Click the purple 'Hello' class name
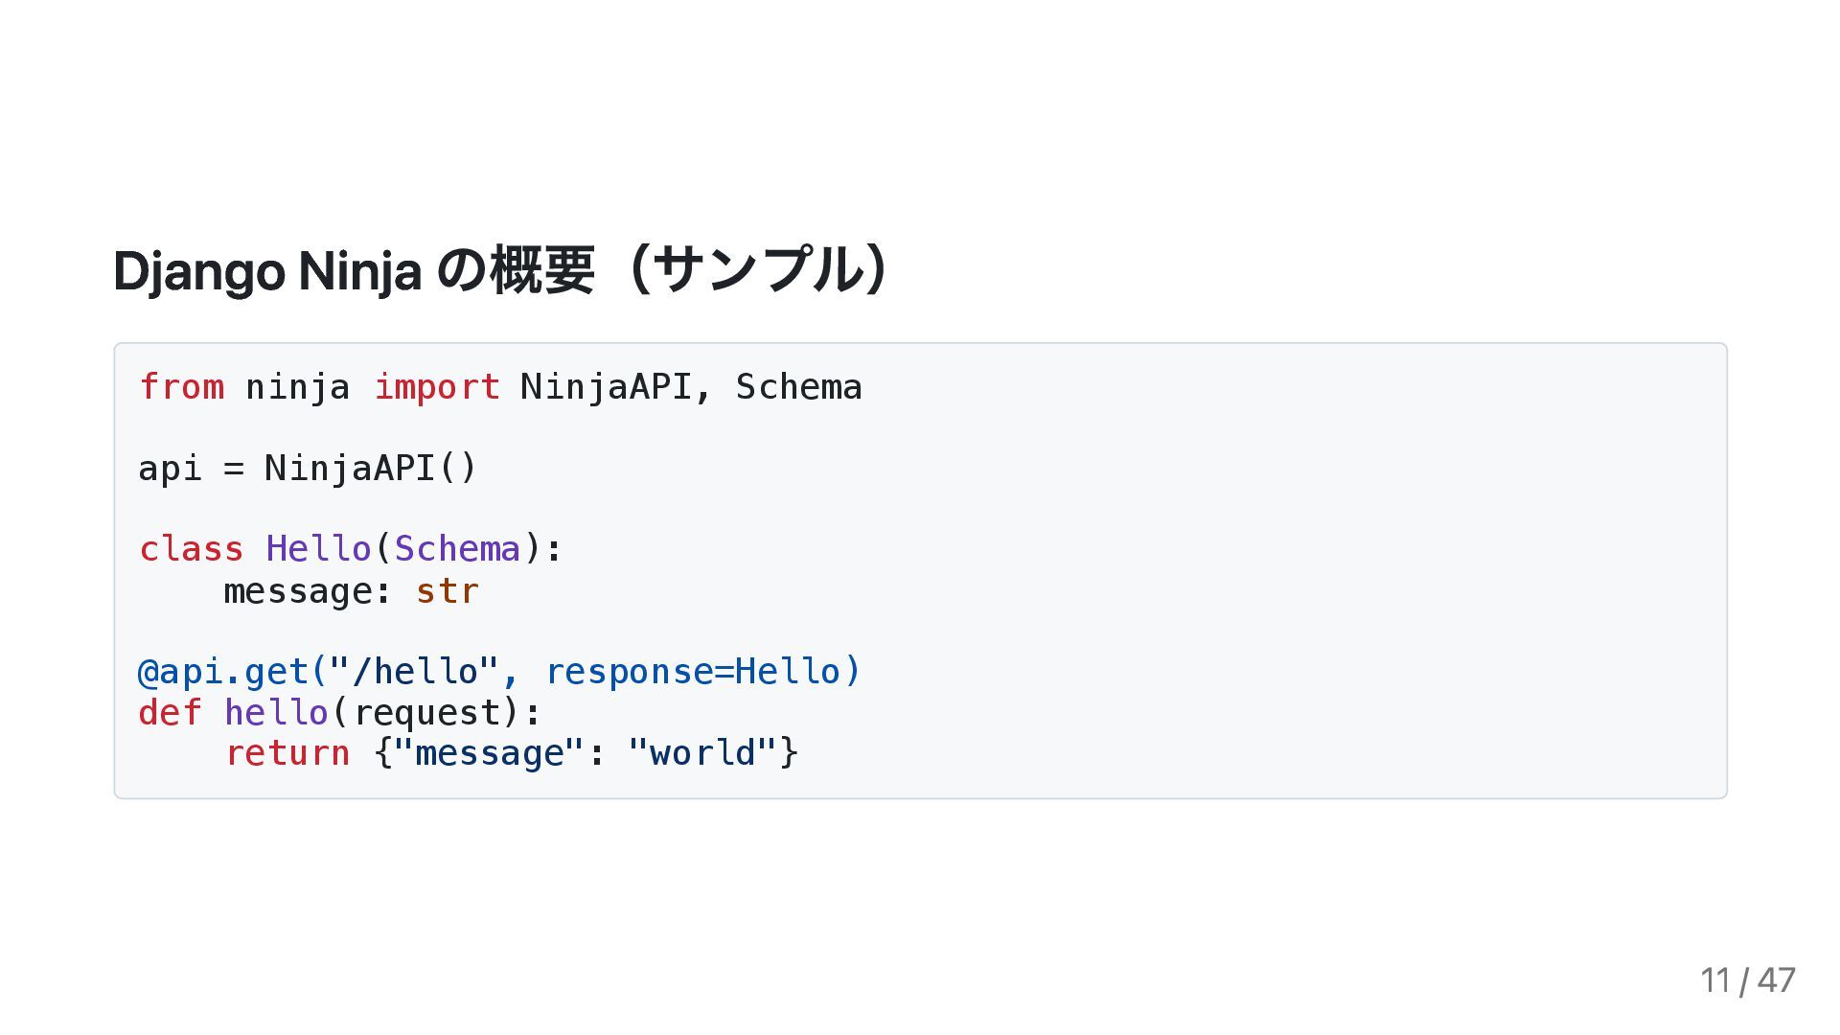The image size is (1840, 1035). (x=318, y=549)
